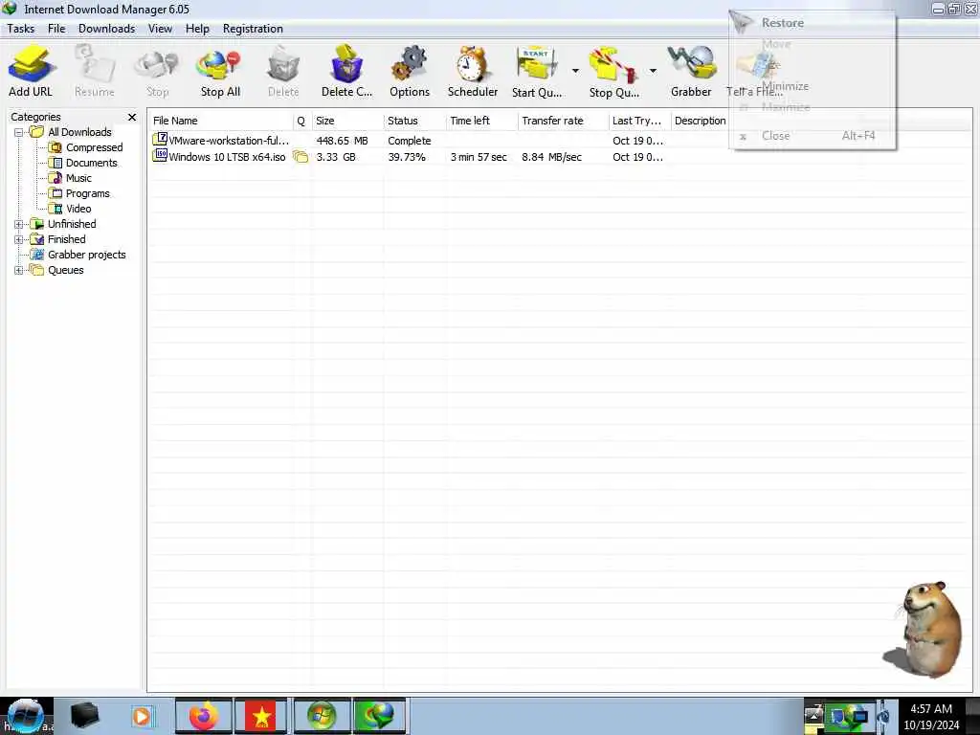Click the 448.65 MB size cell
Image resolution: width=980 pixels, height=735 pixels.
[342, 142]
